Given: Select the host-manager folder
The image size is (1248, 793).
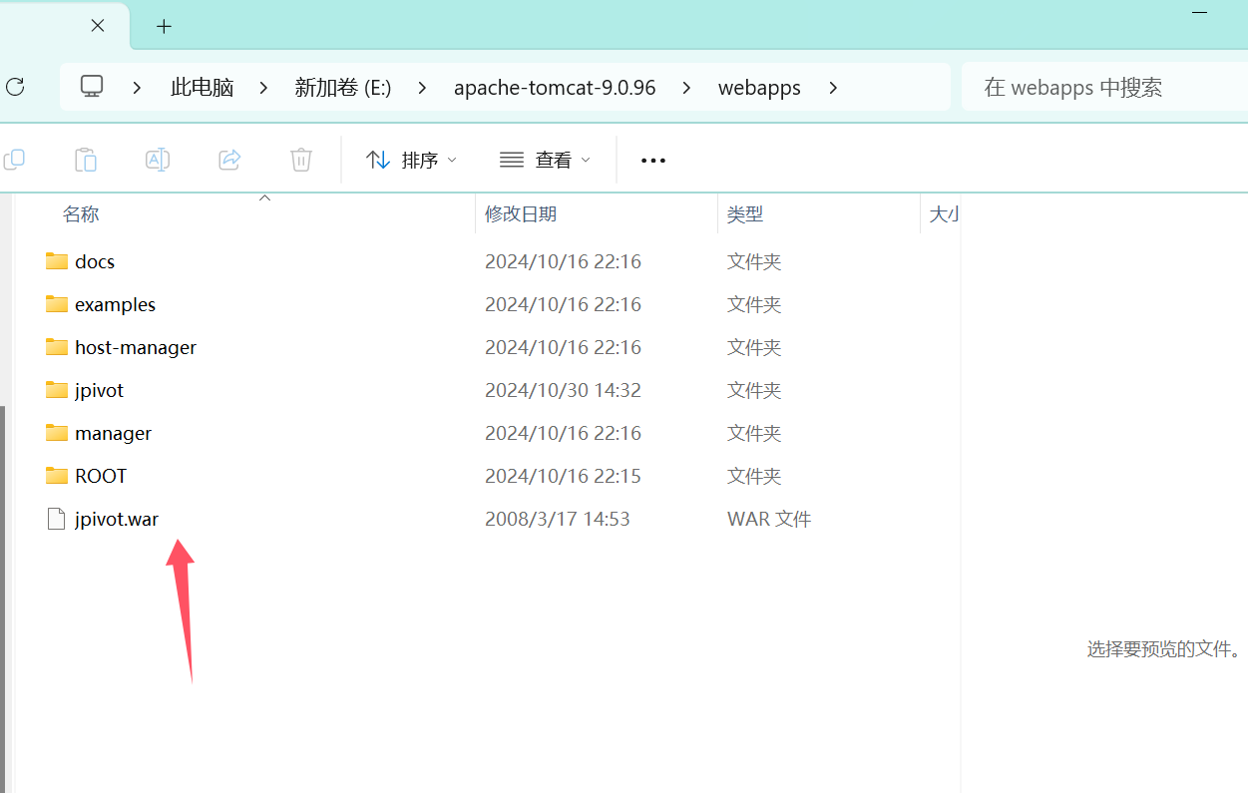Looking at the screenshot, I should [135, 347].
